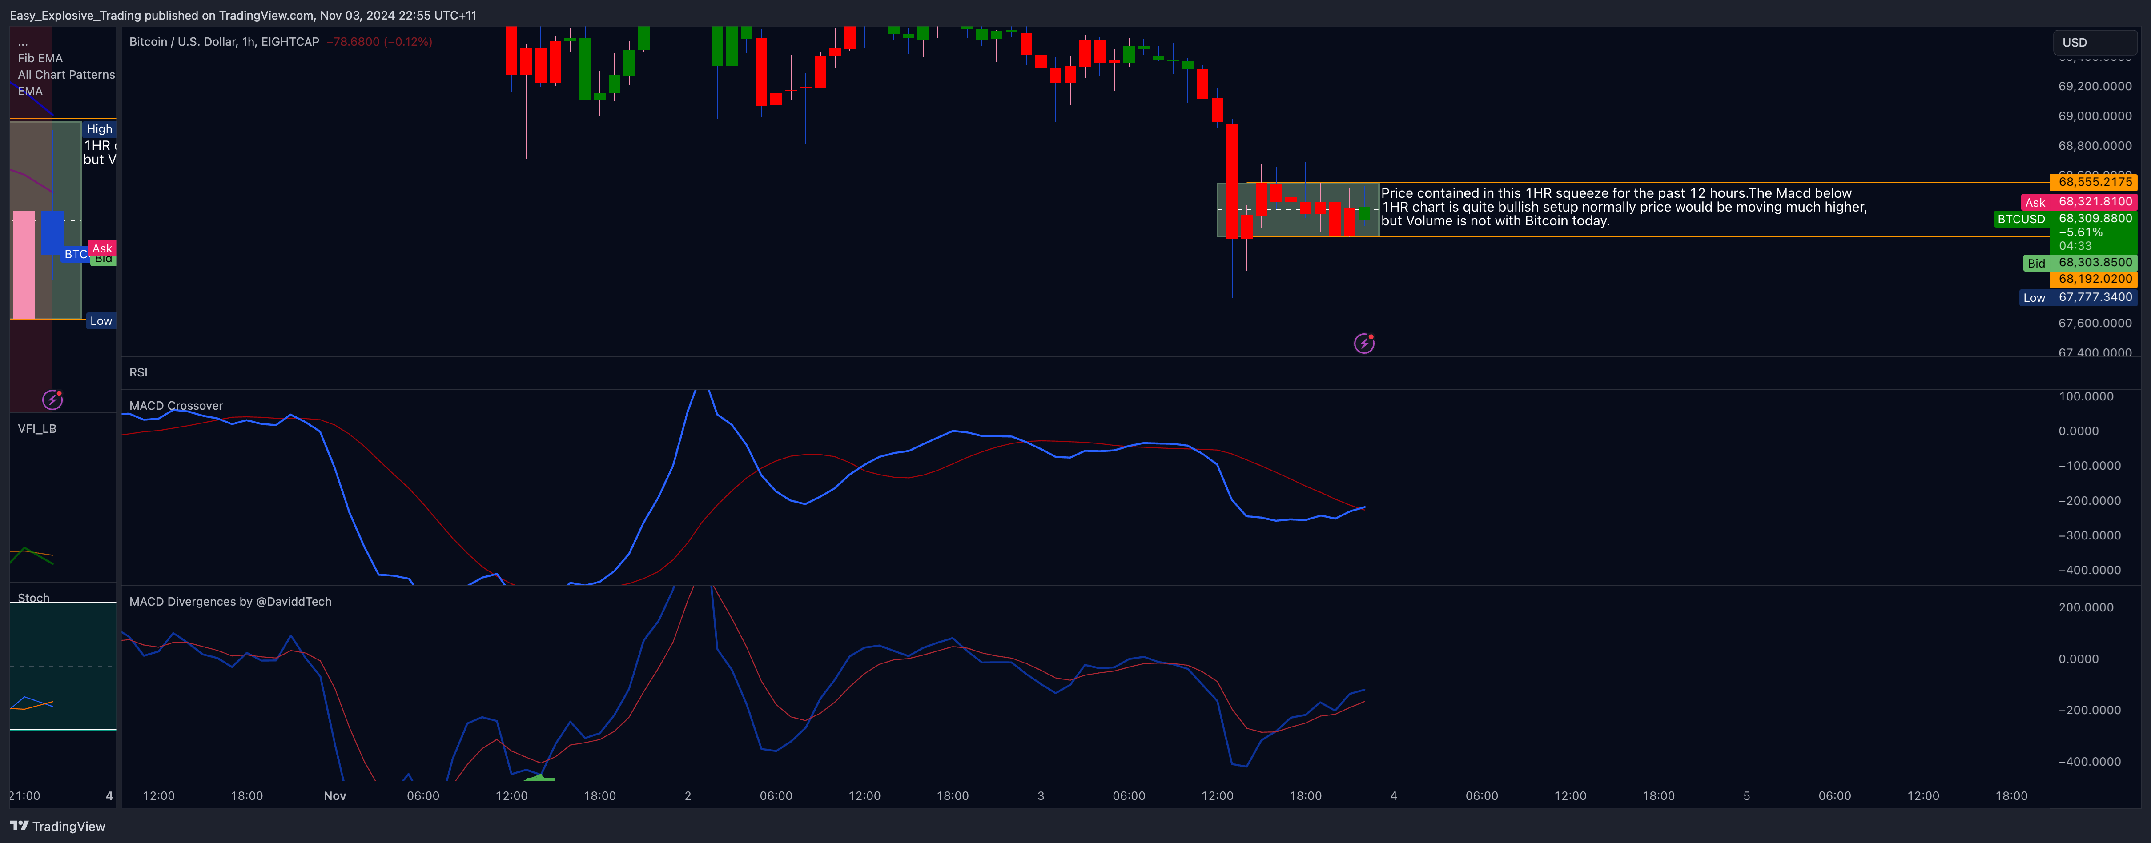Viewport: 2151px width, 843px height.
Task: Click the -78.6800 (-0.12%) change value
Action: pyautogui.click(x=379, y=42)
